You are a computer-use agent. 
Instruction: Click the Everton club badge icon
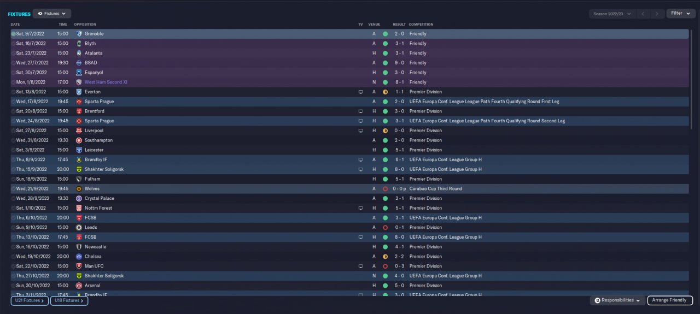click(x=79, y=92)
